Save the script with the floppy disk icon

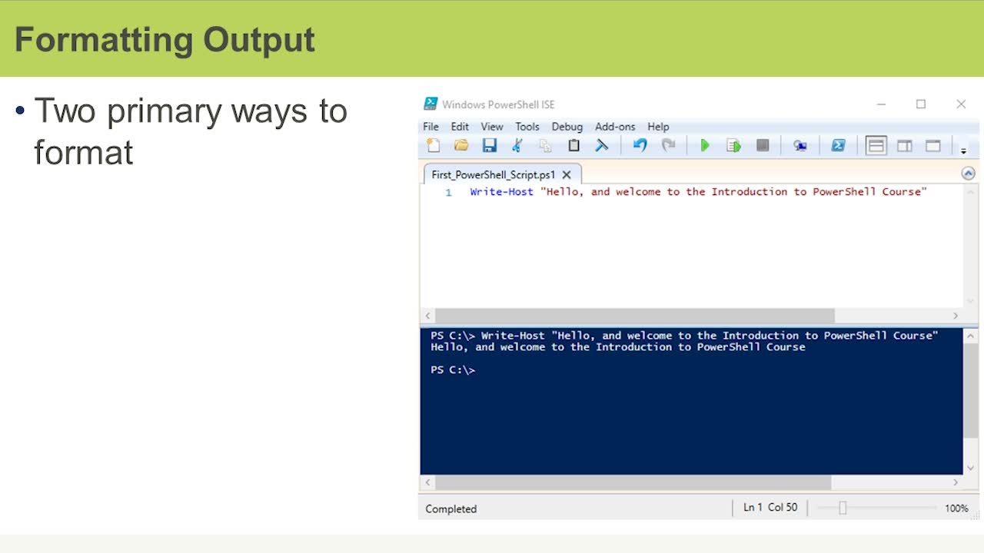[489, 146]
